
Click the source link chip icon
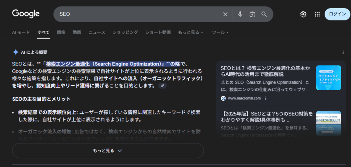tap(162, 86)
